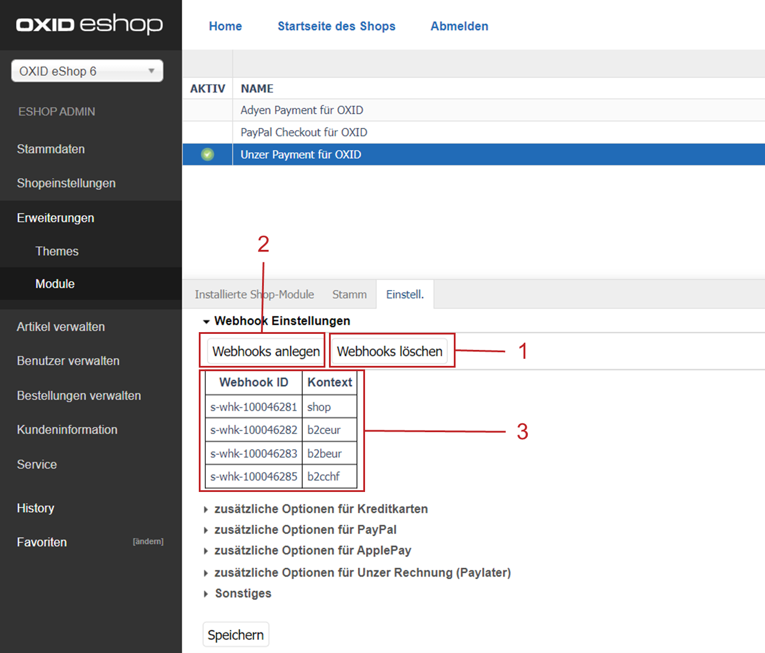The height and width of the screenshot is (653, 765).
Task: Click the Webhooks anlegen button
Action: pyautogui.click(x=266, y=352)
